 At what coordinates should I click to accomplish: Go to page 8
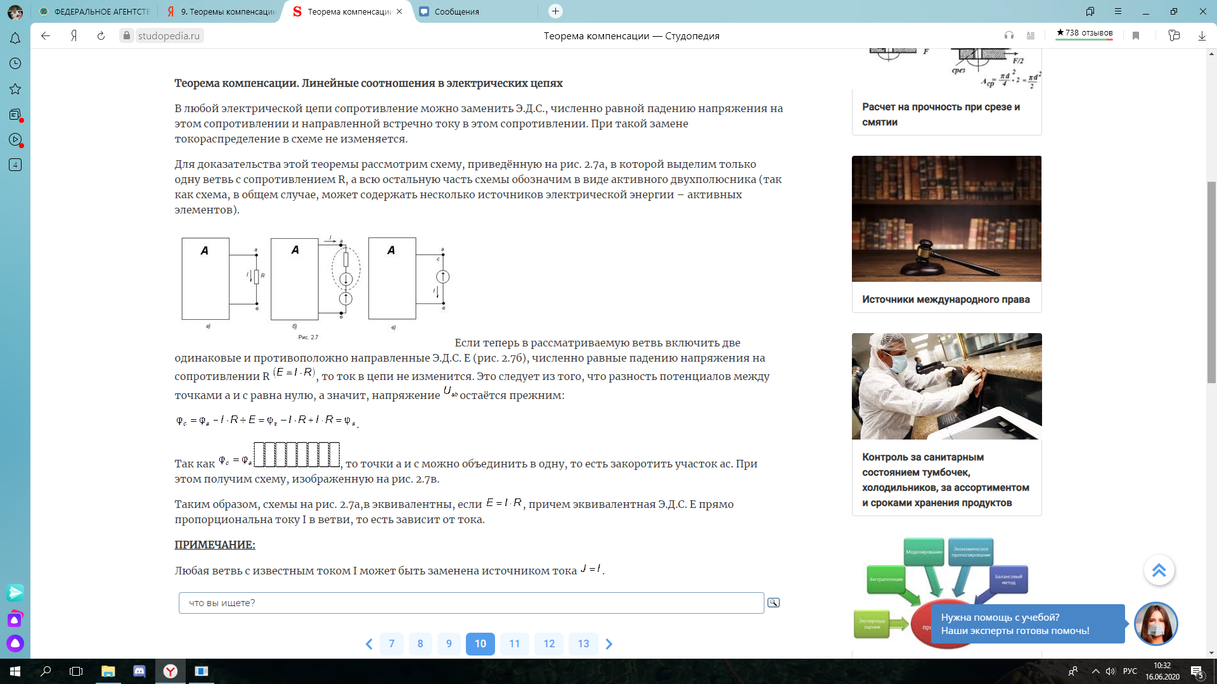point(420,644)
